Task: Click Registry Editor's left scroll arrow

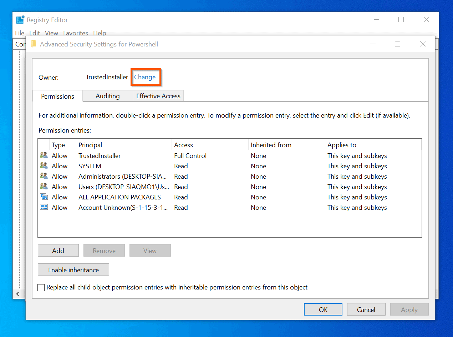Action: (18, 294)
